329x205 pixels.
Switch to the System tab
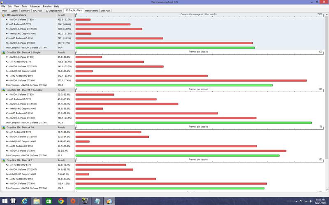tap(14, 11)
